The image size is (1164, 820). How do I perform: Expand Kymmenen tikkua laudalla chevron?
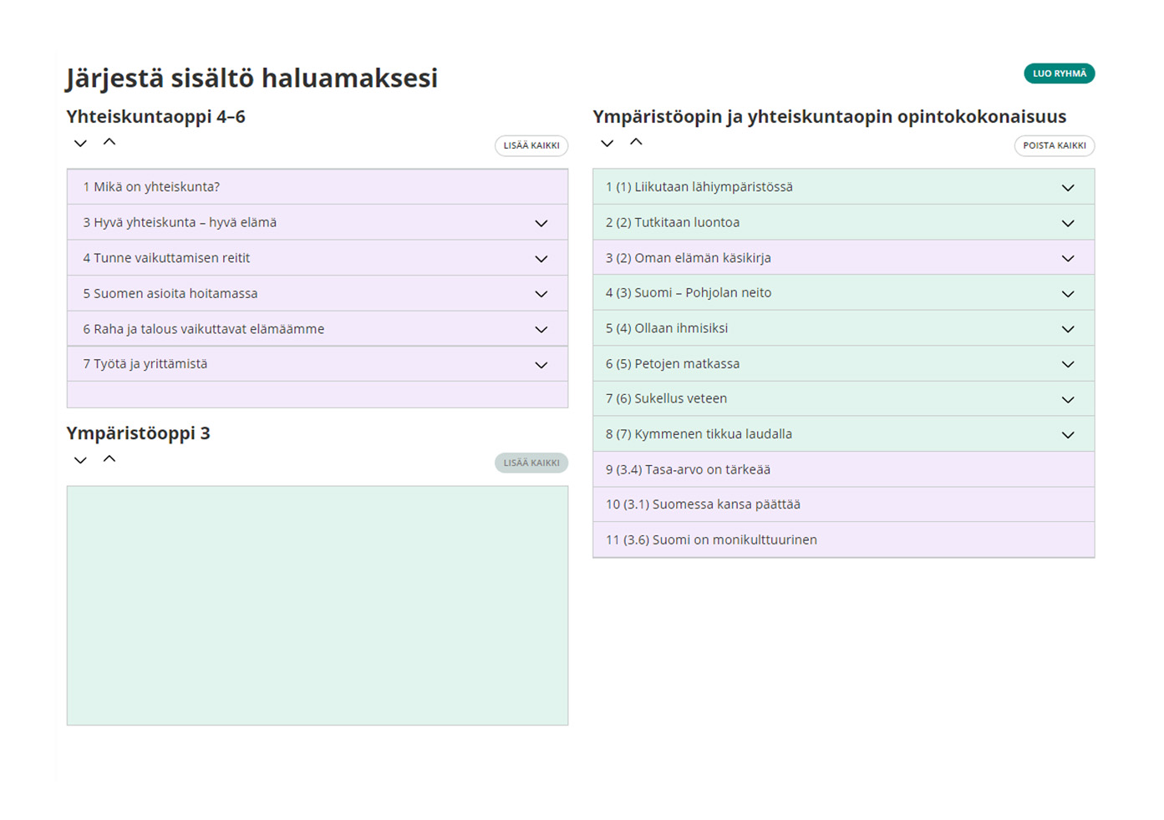click(1068, 435)
